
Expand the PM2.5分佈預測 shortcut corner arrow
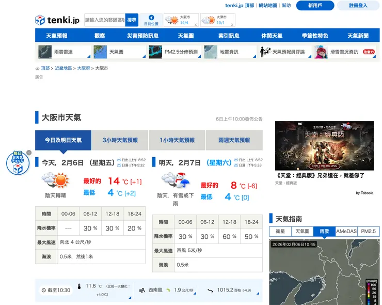pyautogui.click(x=199, y=56)
